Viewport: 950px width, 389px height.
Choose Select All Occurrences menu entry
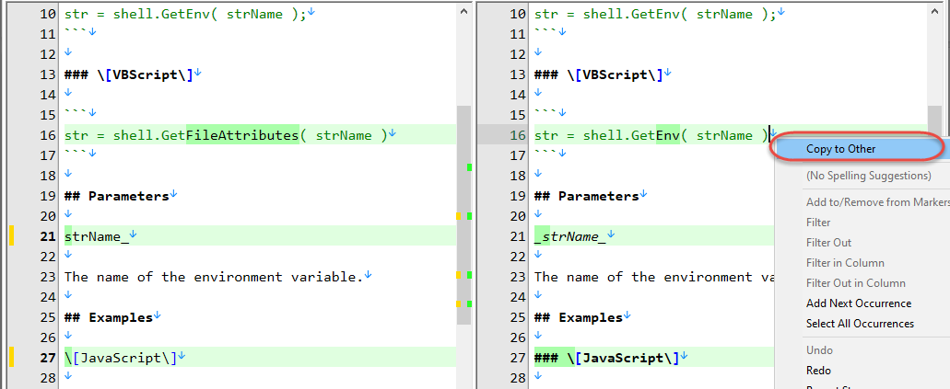[x=860, y=324]
